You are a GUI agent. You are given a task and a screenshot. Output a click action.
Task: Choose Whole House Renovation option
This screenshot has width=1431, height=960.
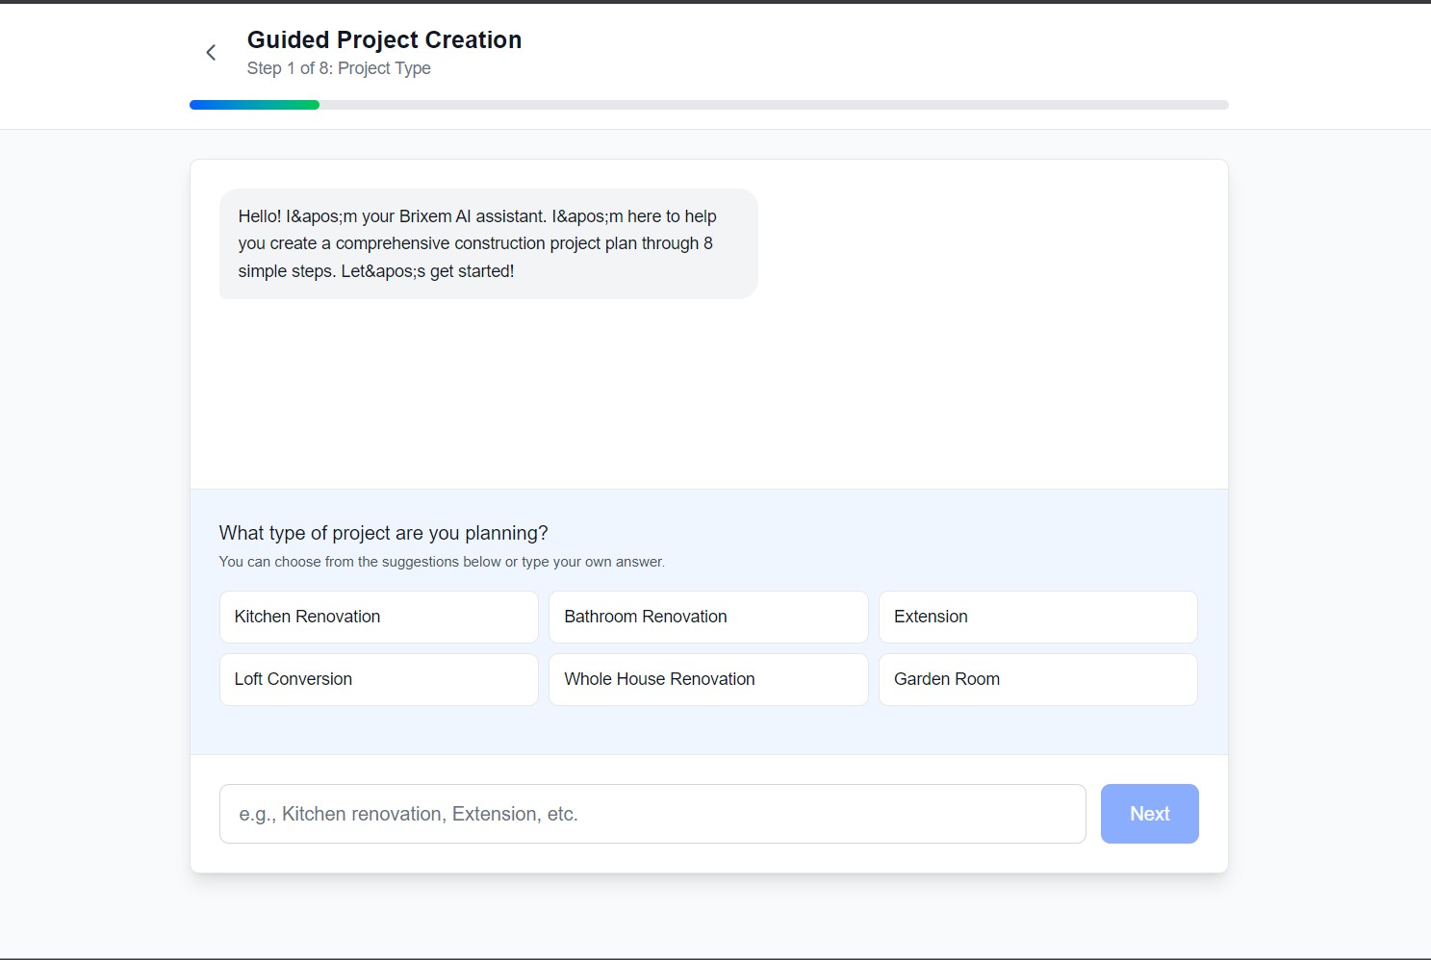click(707, 679)
